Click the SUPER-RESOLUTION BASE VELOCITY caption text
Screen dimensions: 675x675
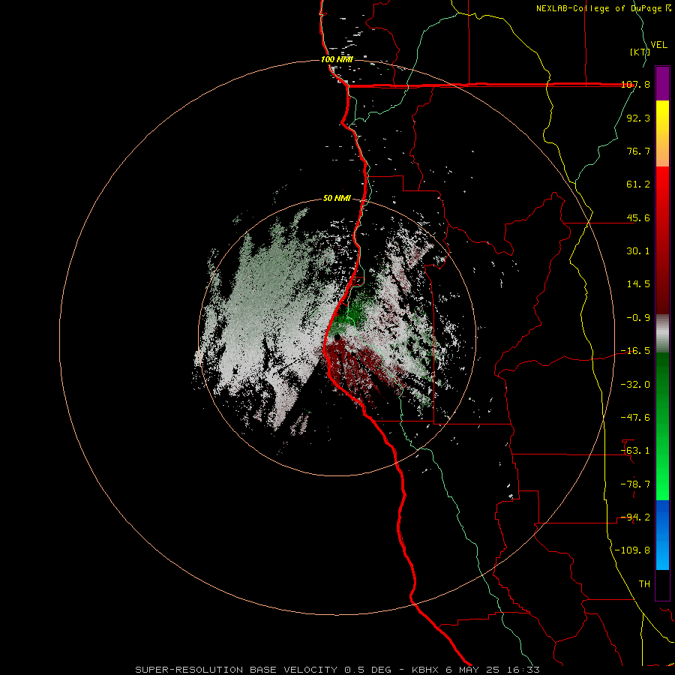238,670
